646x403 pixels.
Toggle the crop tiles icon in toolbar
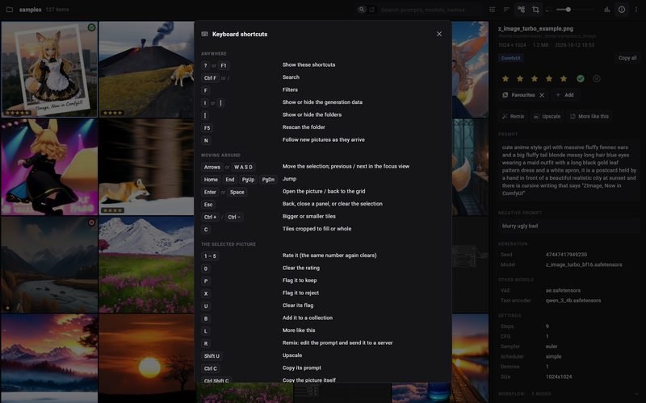[x=535, y=10]
